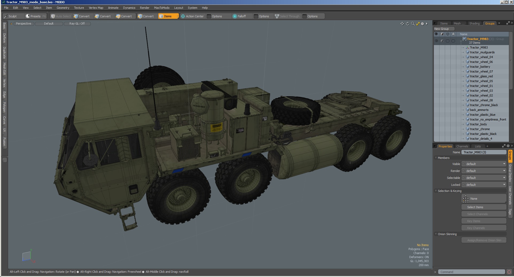
Task: Toggle Select Through mode
Action: 287,16
